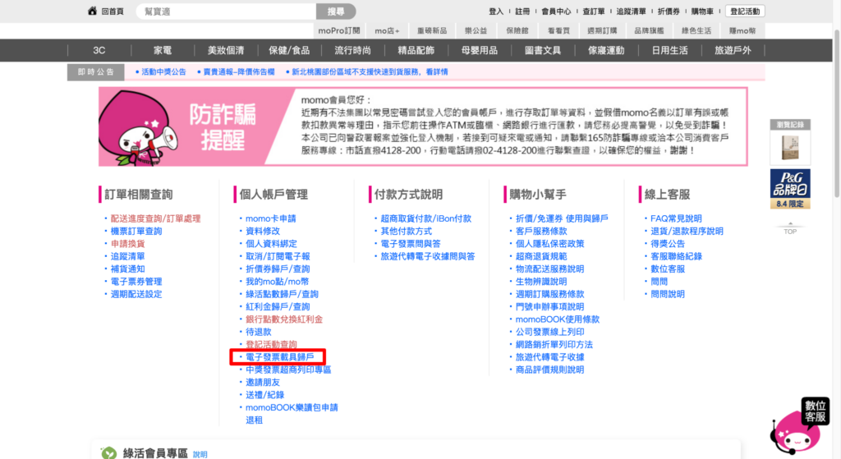Open the 活動中獎公告 announcement link
This screenshot has width=841, height=459.
pos(163,72)
